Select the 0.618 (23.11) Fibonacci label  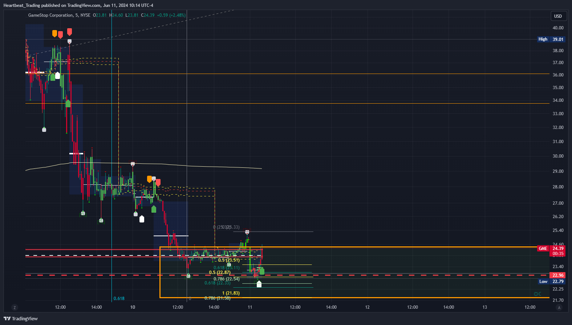coord(227,268)
